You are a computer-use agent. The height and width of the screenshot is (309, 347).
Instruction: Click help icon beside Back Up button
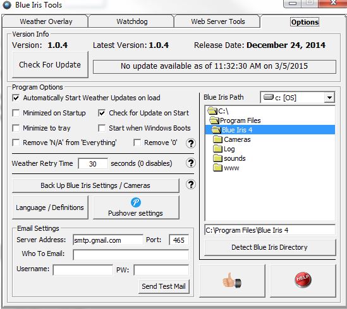(x=191, y=184)
